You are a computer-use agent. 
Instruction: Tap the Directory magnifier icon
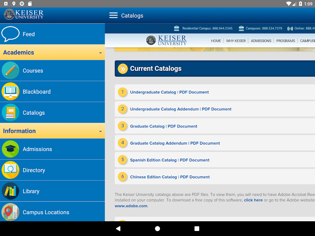[10, 170]
